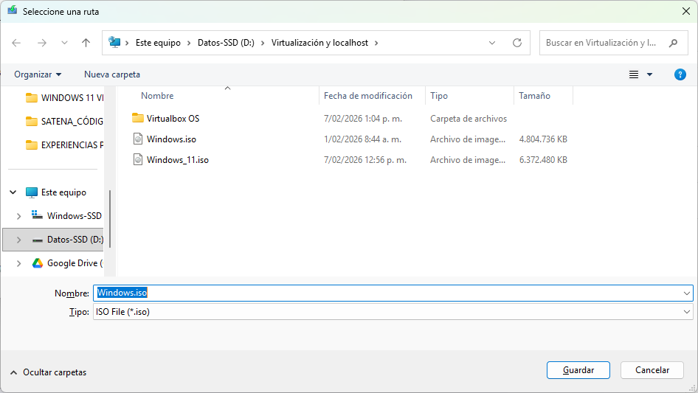Click the Guardar button
The height and width of the screenshot is (393, 698).
[x=578, y=370]
